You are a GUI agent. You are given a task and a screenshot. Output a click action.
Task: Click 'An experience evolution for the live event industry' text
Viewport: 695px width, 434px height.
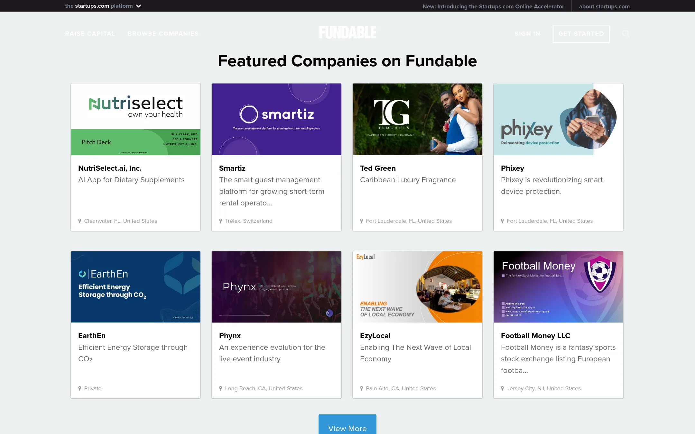click(x=272, y=353)
